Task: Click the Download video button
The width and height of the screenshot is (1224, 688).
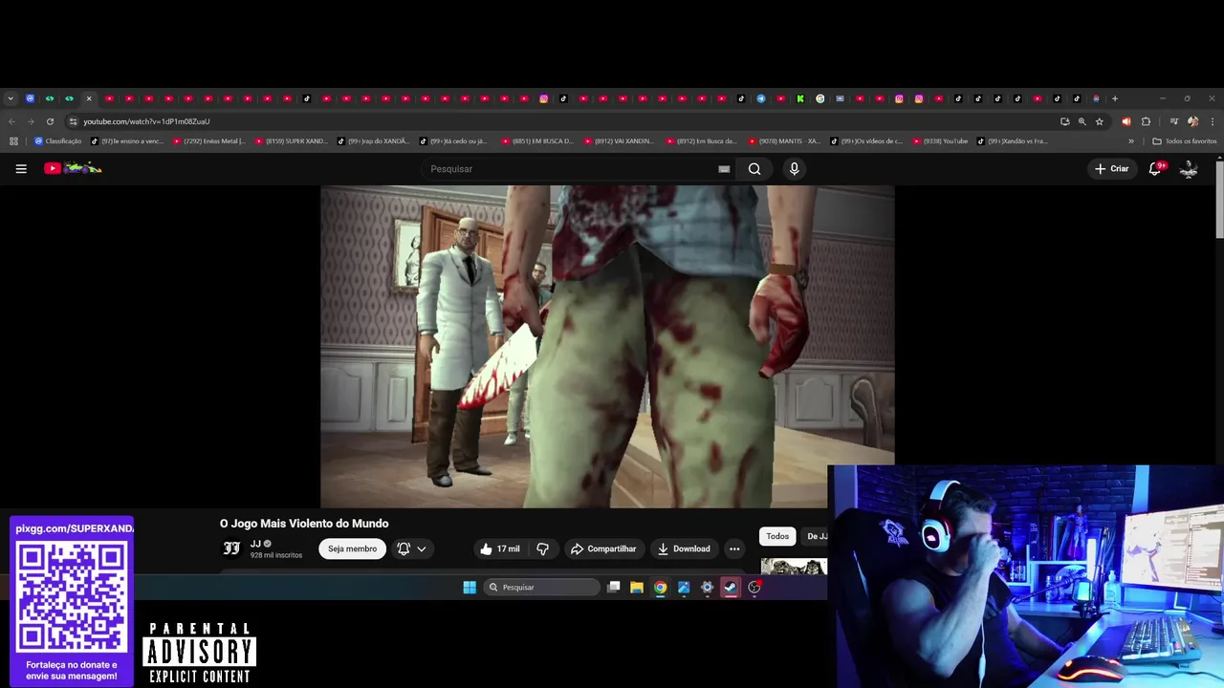Action: 684,548
